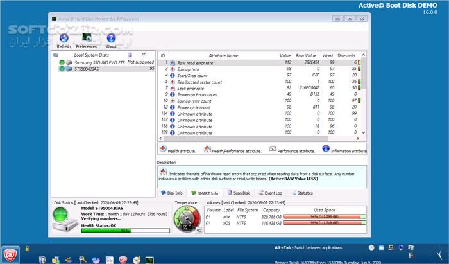Viewport: 449px width, 264px height.
Task: Click the Power-on hours count info icon
Action: (x=173, y=94)
